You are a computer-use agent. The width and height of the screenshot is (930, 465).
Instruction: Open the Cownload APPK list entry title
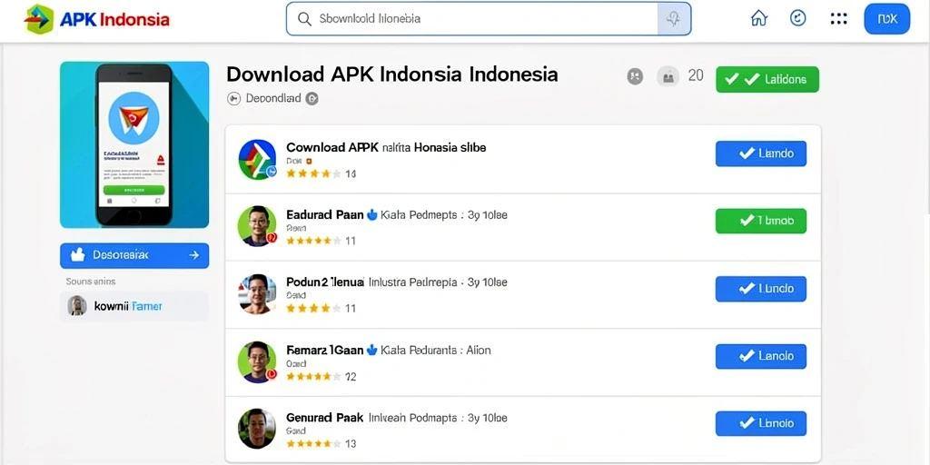point(386,148)
